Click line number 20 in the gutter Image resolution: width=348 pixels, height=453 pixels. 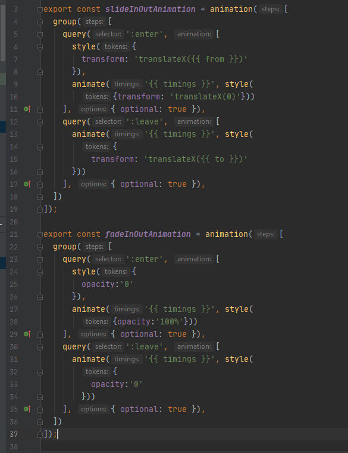click(14, 222)
